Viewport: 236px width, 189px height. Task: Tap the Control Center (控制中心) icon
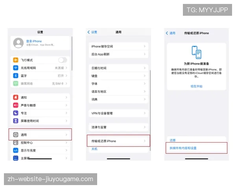coord(16,143)
